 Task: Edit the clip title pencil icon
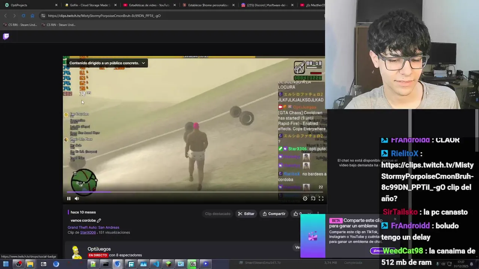(x=99, y=220)
